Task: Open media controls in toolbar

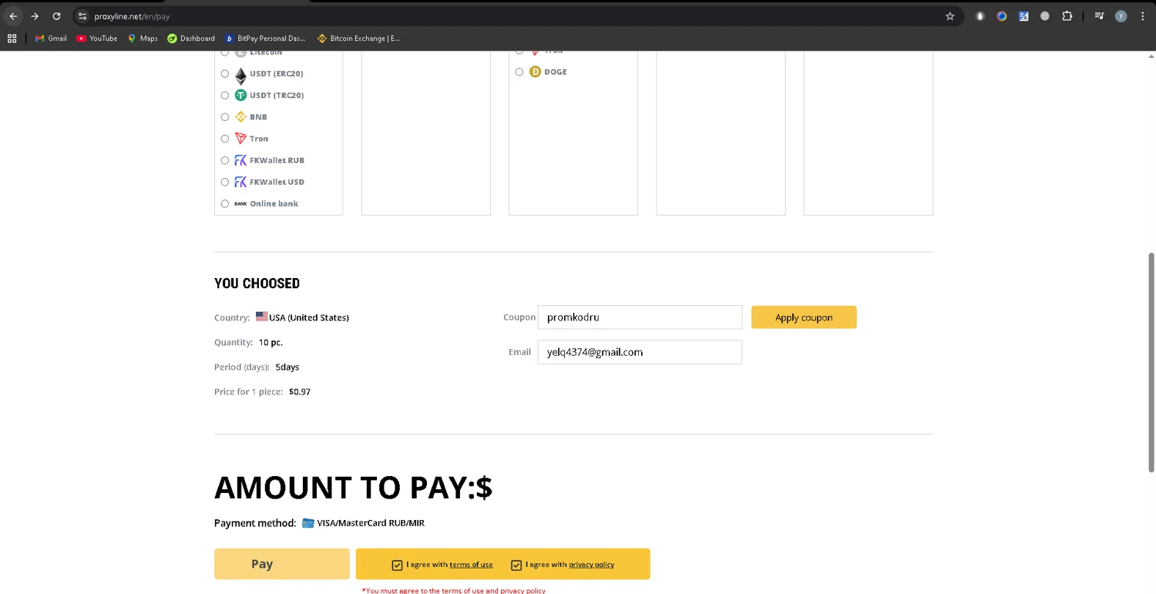Action: [x=1100, y=16]
